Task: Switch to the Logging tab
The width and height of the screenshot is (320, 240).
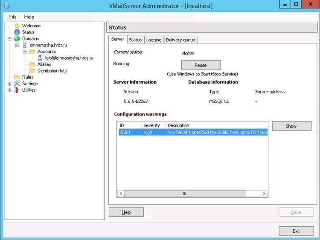Action: pyautogui.click(x=154, y=40)
